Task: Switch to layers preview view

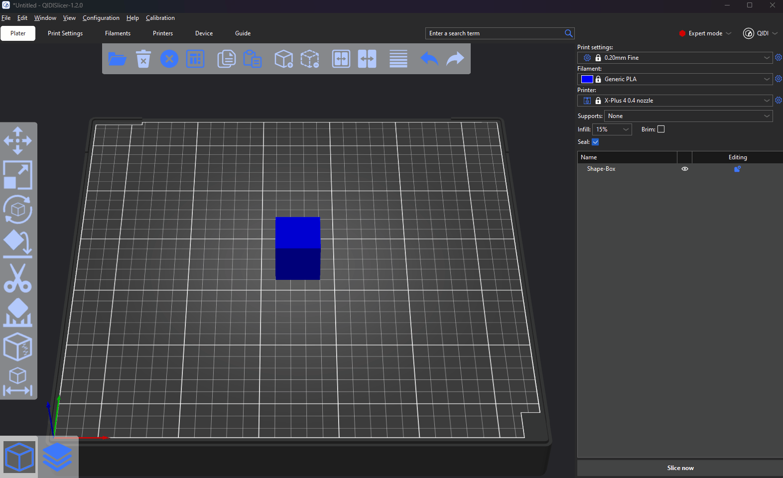Action: coord(58,457)
